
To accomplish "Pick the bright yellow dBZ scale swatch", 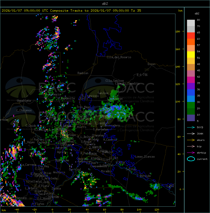I will click(191, 54).
